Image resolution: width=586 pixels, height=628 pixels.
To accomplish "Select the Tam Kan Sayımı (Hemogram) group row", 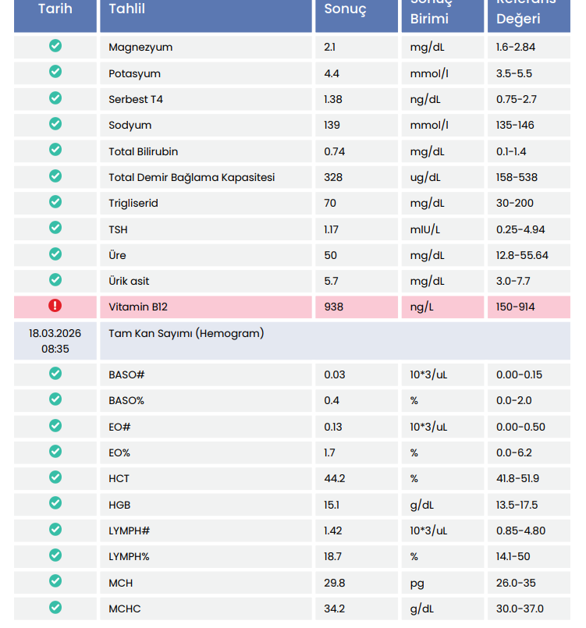I will click(x=186, y=334).
